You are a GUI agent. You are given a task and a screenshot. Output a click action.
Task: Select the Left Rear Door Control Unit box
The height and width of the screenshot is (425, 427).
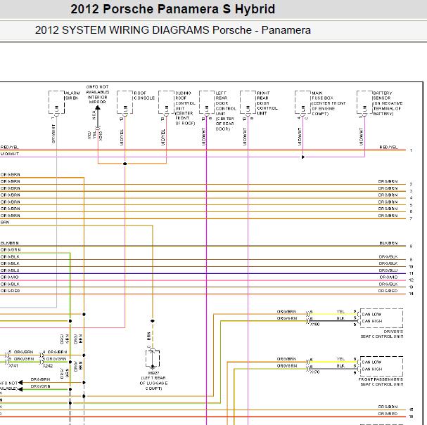207,103
